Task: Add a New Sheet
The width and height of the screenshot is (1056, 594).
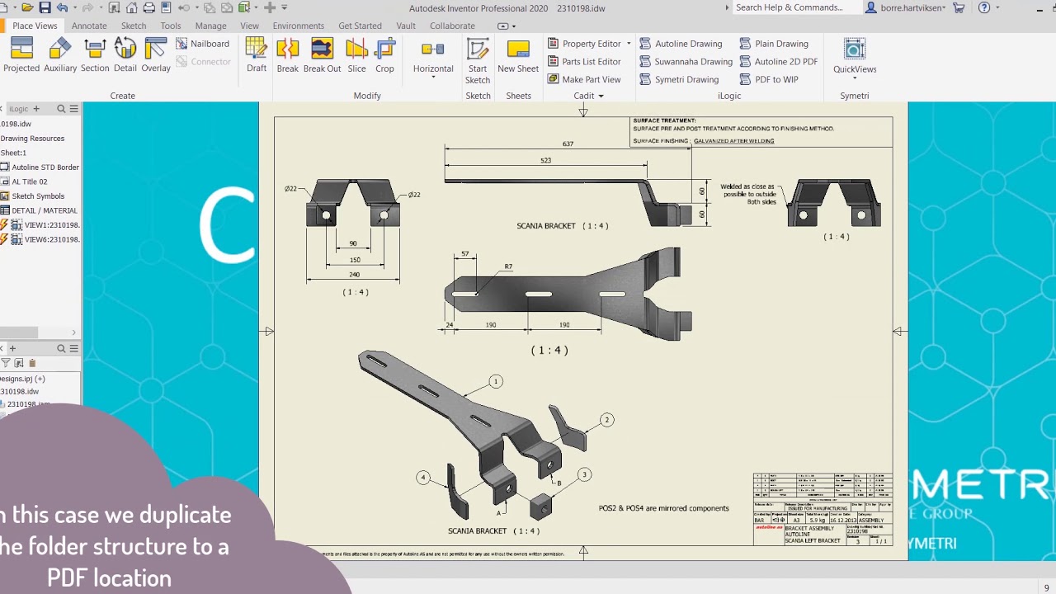Action: click(x=518, y=55)
